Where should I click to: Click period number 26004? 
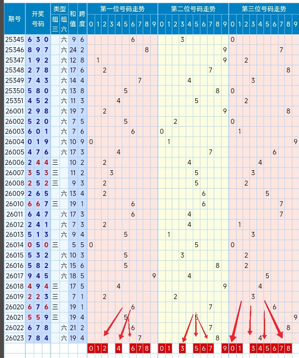click(x=14, y=142)
